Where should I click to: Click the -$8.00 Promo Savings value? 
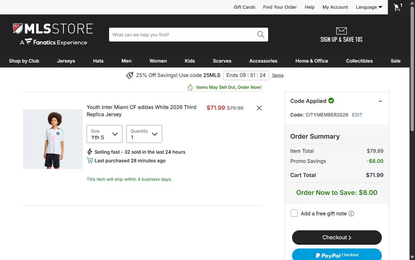(x=375, y=161)
